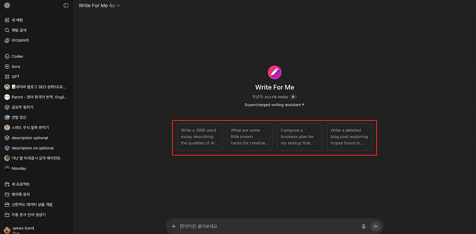Viewport: 476px width, 234px height.
Task: Select the detailed blog post prompt
Action: (x=349, y=137)
